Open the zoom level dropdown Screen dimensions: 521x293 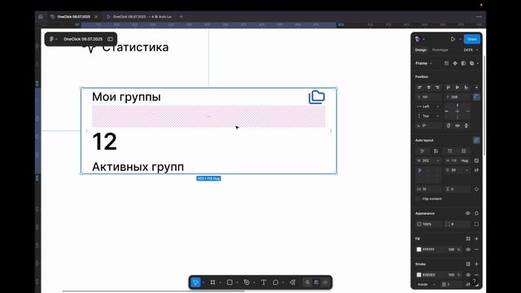pyautogui.click(x=471, y=50)
